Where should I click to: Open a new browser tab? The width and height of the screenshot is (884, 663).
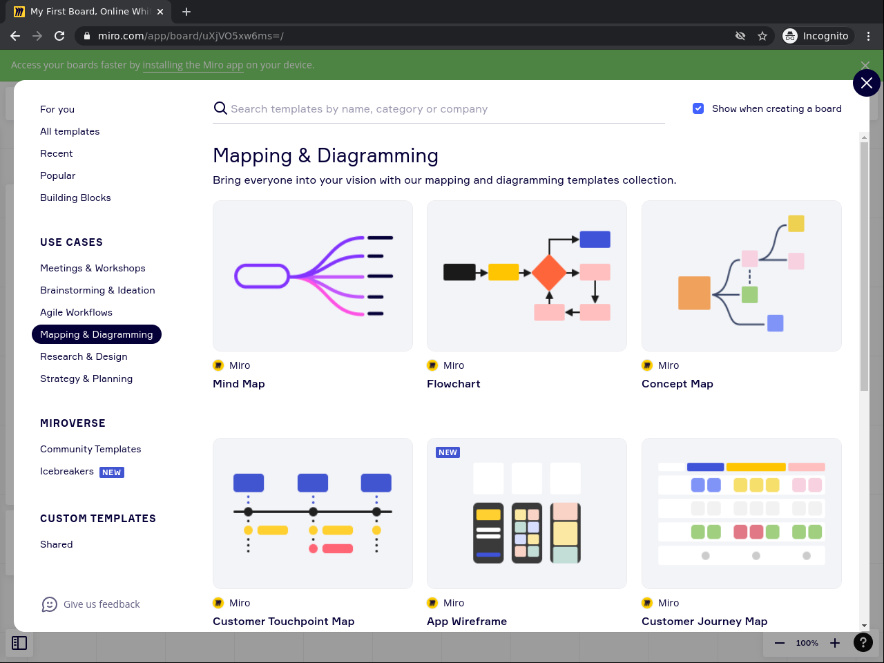click(186, 12)
